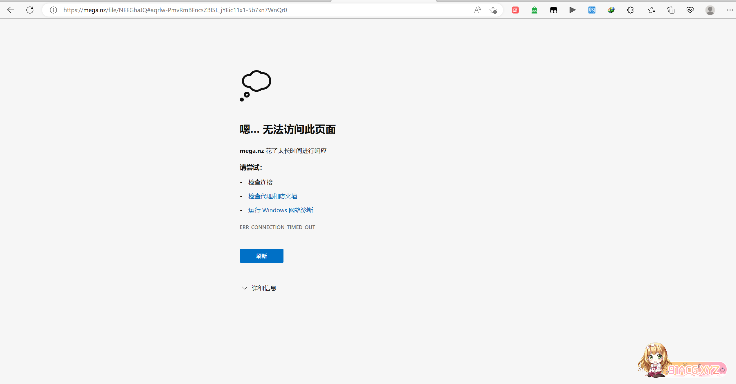
Task: Open 检查代理和防火墙 link
Action: coord(272,196)
